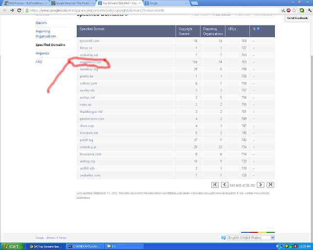The height and width of the screenshot is (250, 313).
Task: Click the Google footer link
Action: point(40,238)
